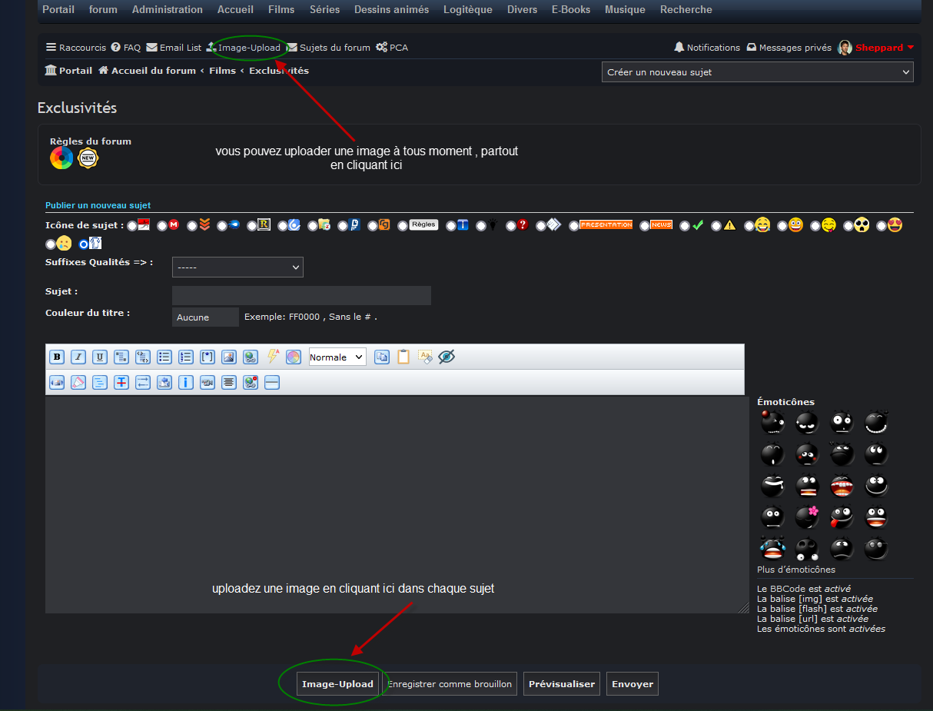933x711 pixels.
Task: Click the Sujet text input field
Action: click(x=301, y=296)
